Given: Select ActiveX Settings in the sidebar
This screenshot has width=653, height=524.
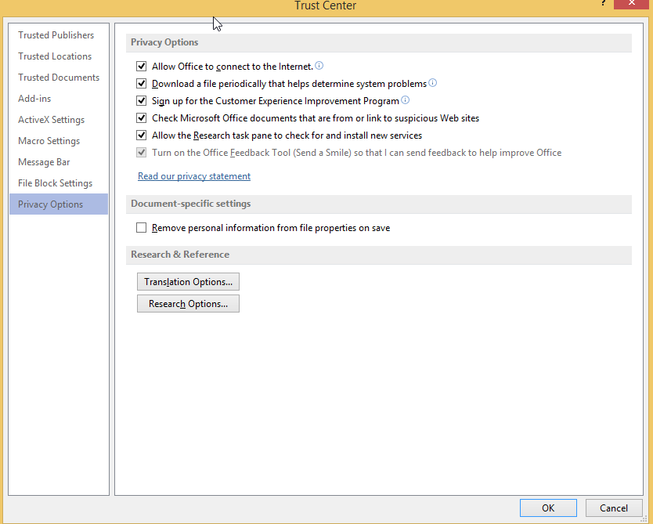Looking at the screenshot, I should [x=52, y=119].
